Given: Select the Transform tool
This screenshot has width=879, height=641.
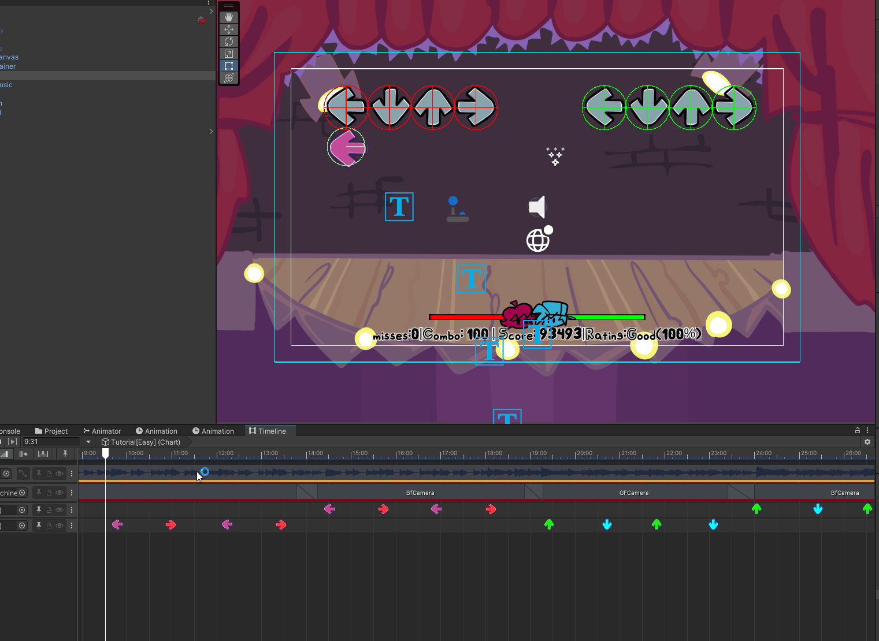Looking at the screenshot, I should (x=229, y=78).
